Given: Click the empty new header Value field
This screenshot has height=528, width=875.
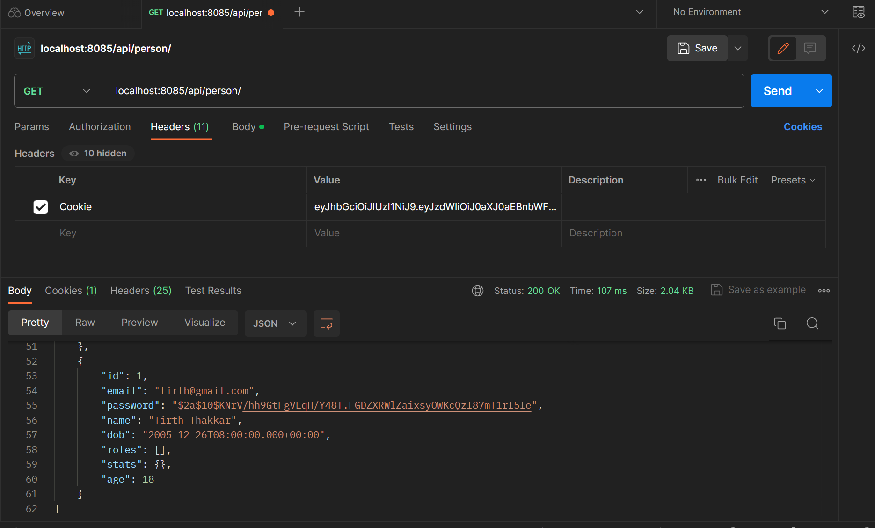Looking at the screenshot, I should 434,233.
